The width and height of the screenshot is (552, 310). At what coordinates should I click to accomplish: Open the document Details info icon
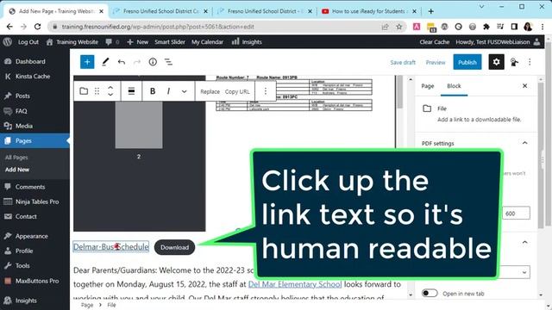(x=153, y=62)
